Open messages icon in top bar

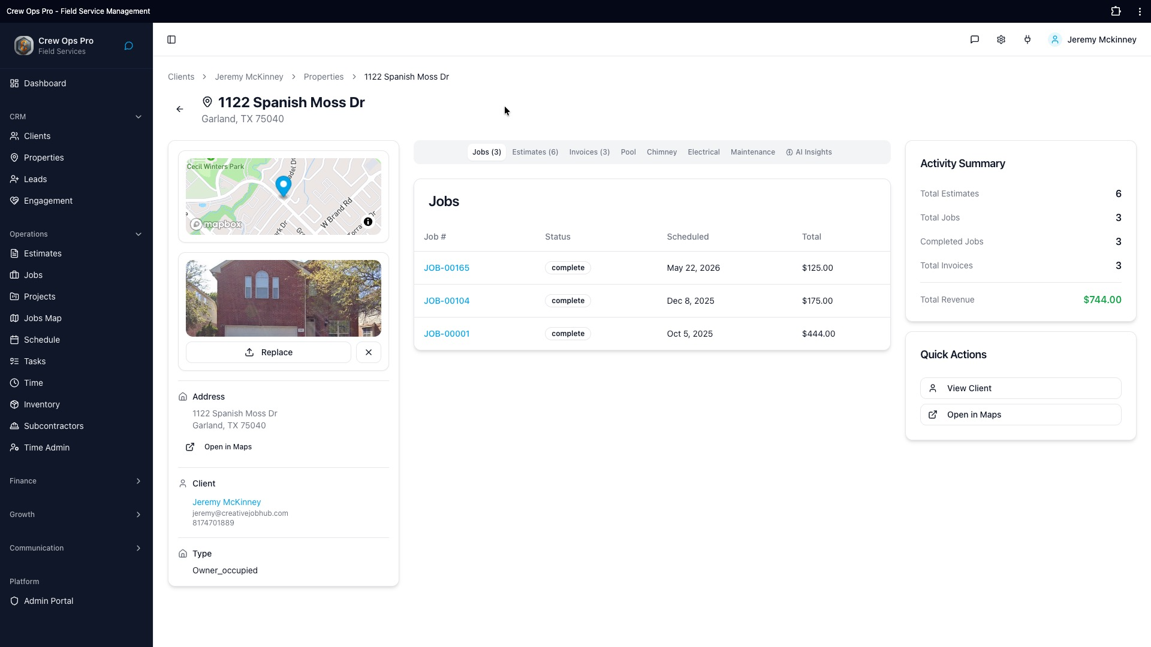(975, 40)
